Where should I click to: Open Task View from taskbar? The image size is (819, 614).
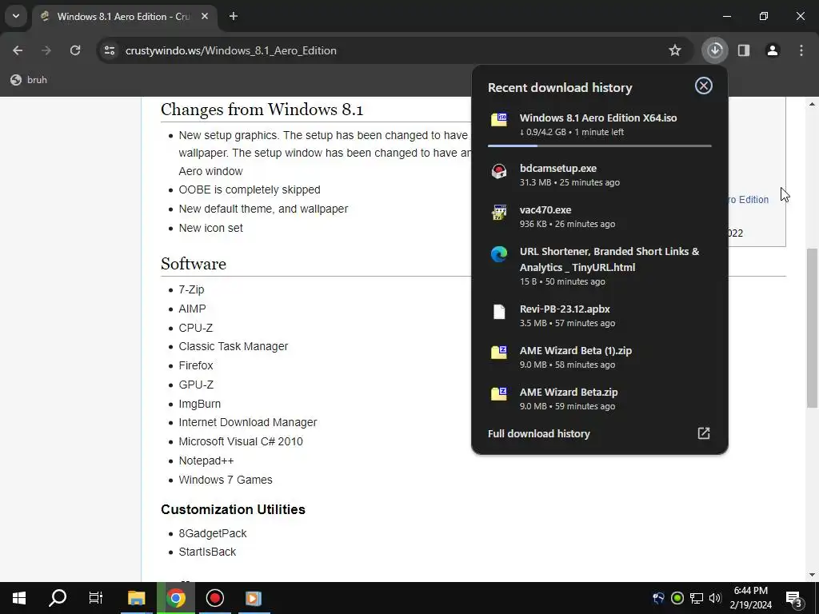click(96, 598)
